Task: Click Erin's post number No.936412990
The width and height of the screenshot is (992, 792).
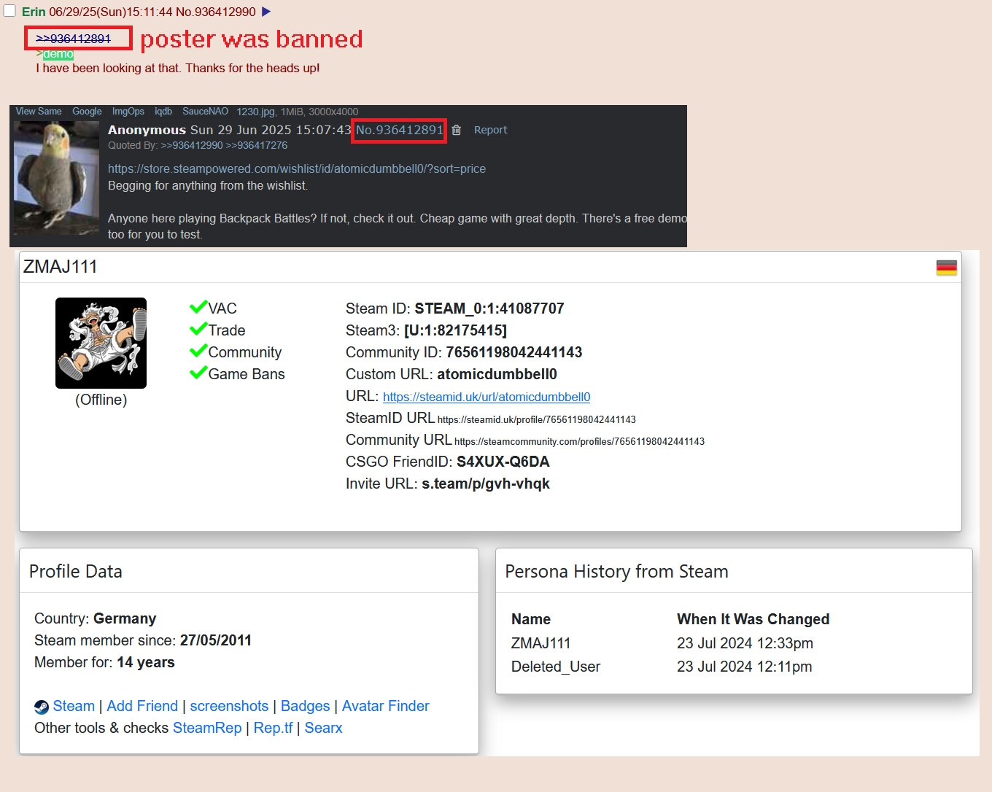Action: (216, 12)
